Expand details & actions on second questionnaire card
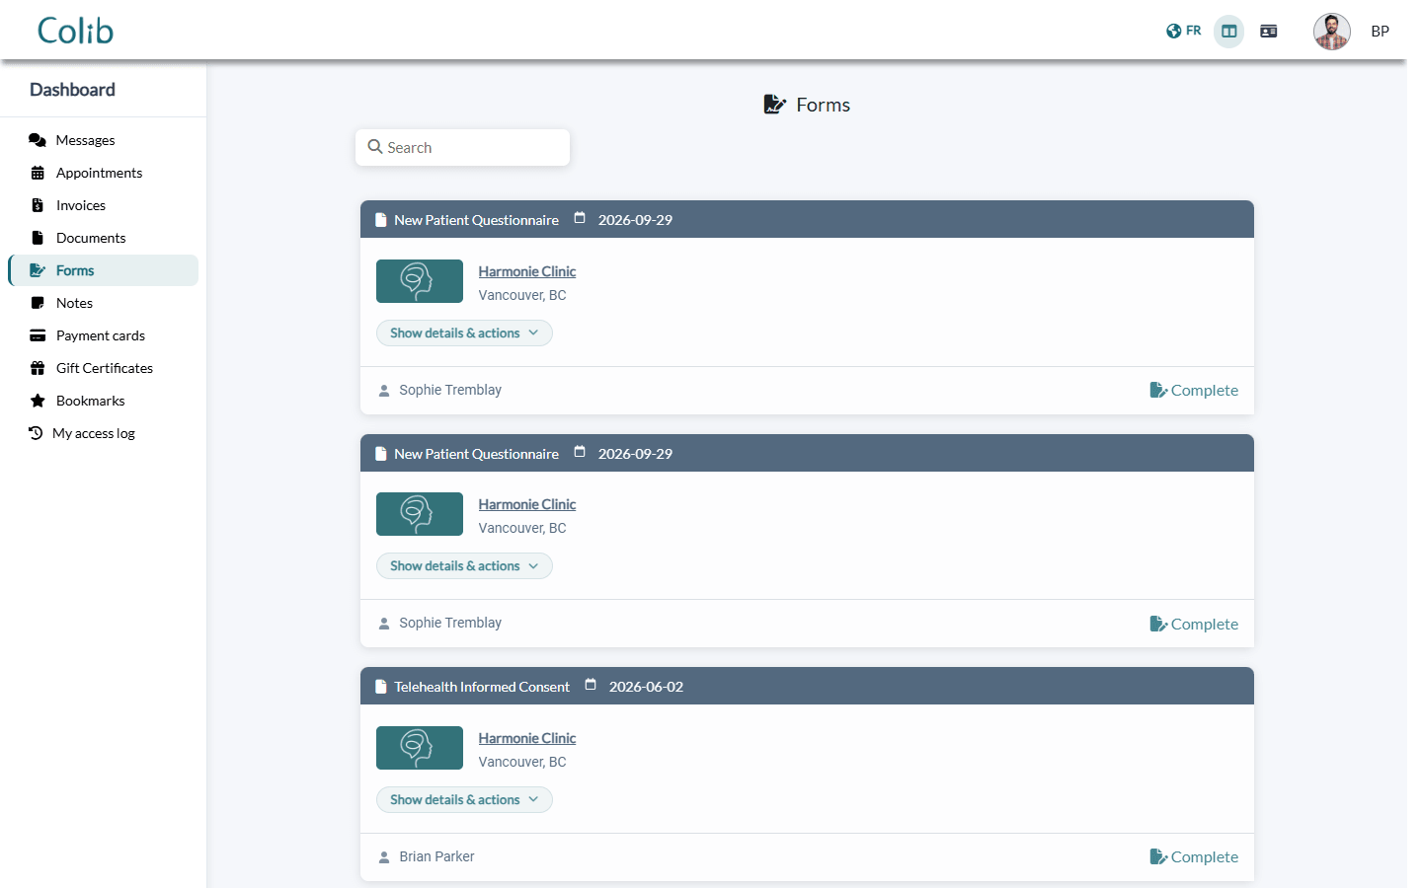 coord(464,566)
